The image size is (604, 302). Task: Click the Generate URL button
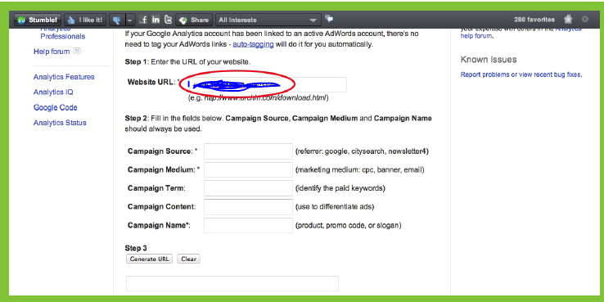[150, 259]
